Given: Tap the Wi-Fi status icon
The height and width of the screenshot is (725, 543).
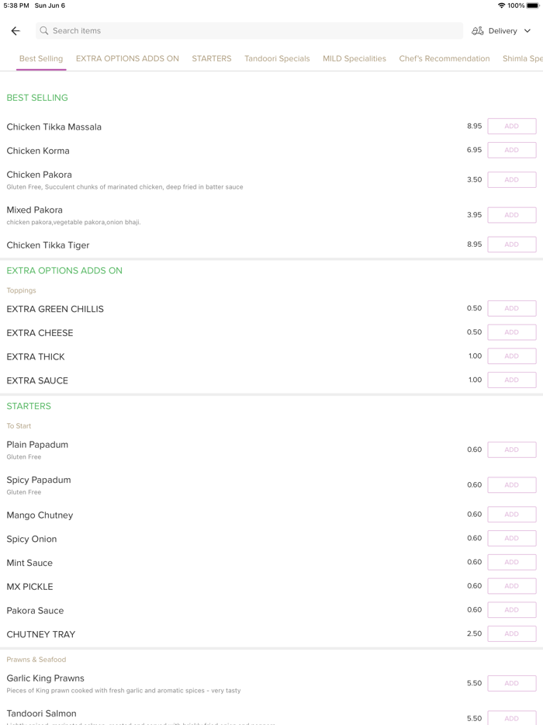Looking at the screenshot, I should 501,5.
